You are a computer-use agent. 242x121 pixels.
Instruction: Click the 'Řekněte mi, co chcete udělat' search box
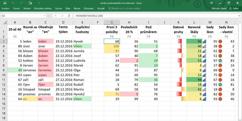(x=125, y=9)
